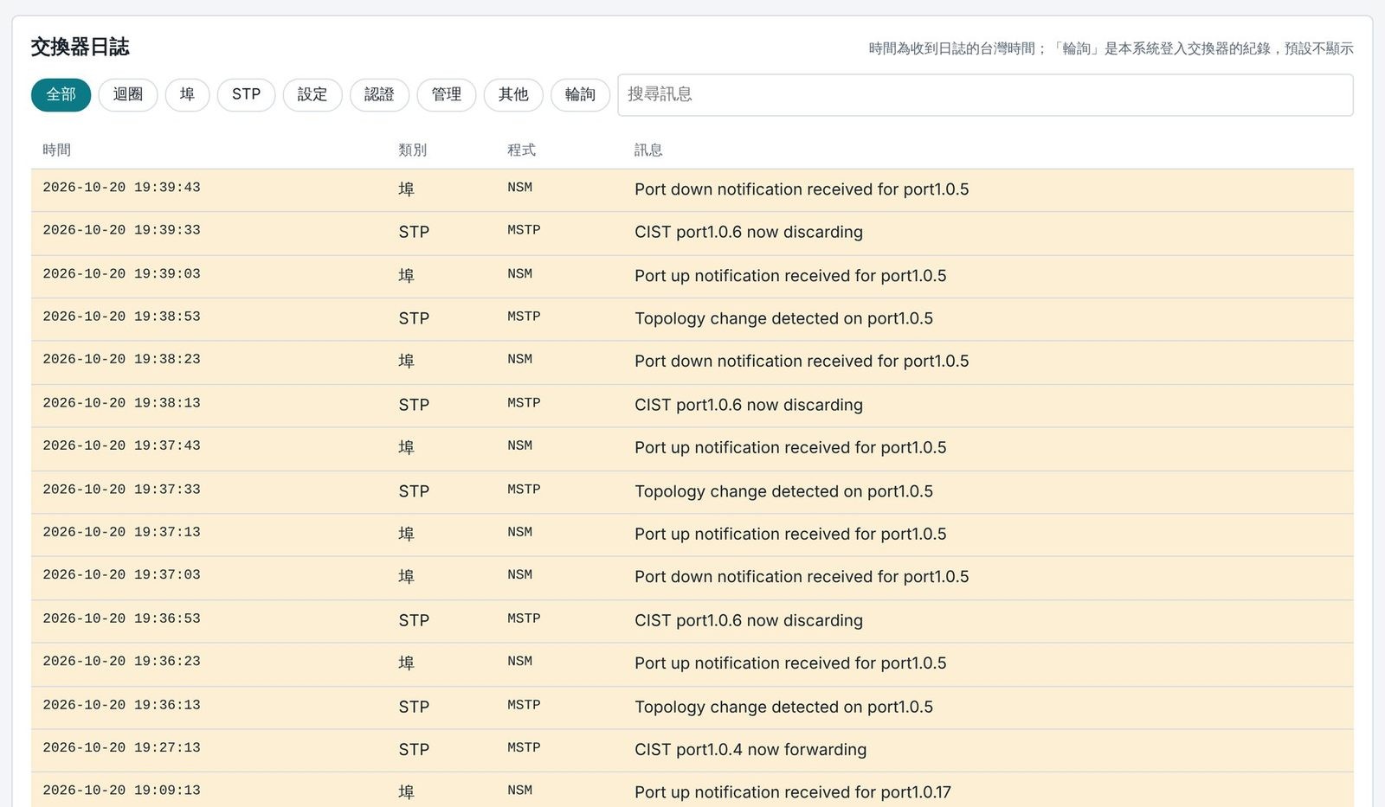Click the 類別 column header
The image size is (1385, 807).
coord(413,150)
